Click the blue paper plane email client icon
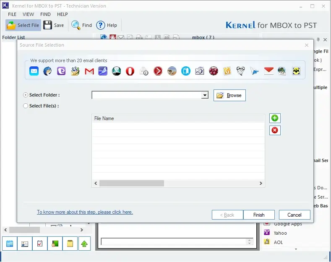331x262 pixels. tap(255, 71)
